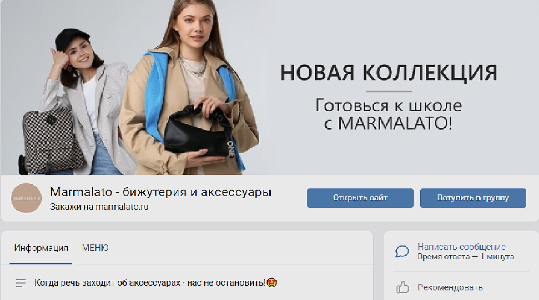
Task: Click the НОВАЯ КОЛЛЕКЦИЯ banner heading
Action: tap(388, 72)
